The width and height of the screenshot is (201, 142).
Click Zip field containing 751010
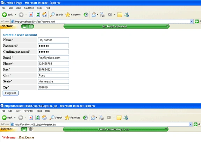point(53,87)
